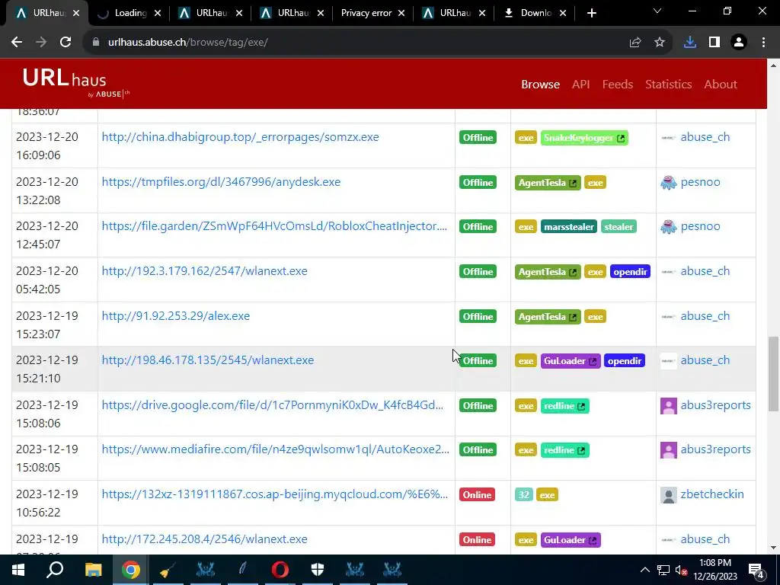Open the 91.92.253.29/alex.exe link

(176, 316)
